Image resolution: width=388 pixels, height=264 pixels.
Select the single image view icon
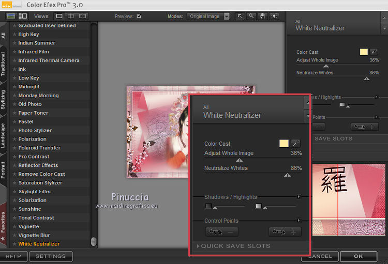click(59, 17)
